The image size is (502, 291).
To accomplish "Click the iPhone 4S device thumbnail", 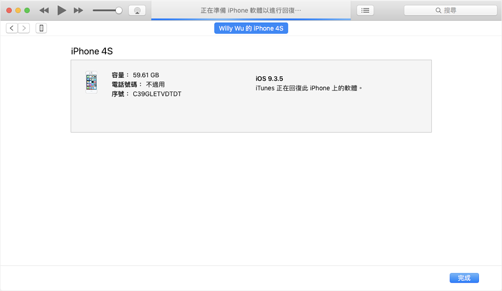I will [92, 82].
